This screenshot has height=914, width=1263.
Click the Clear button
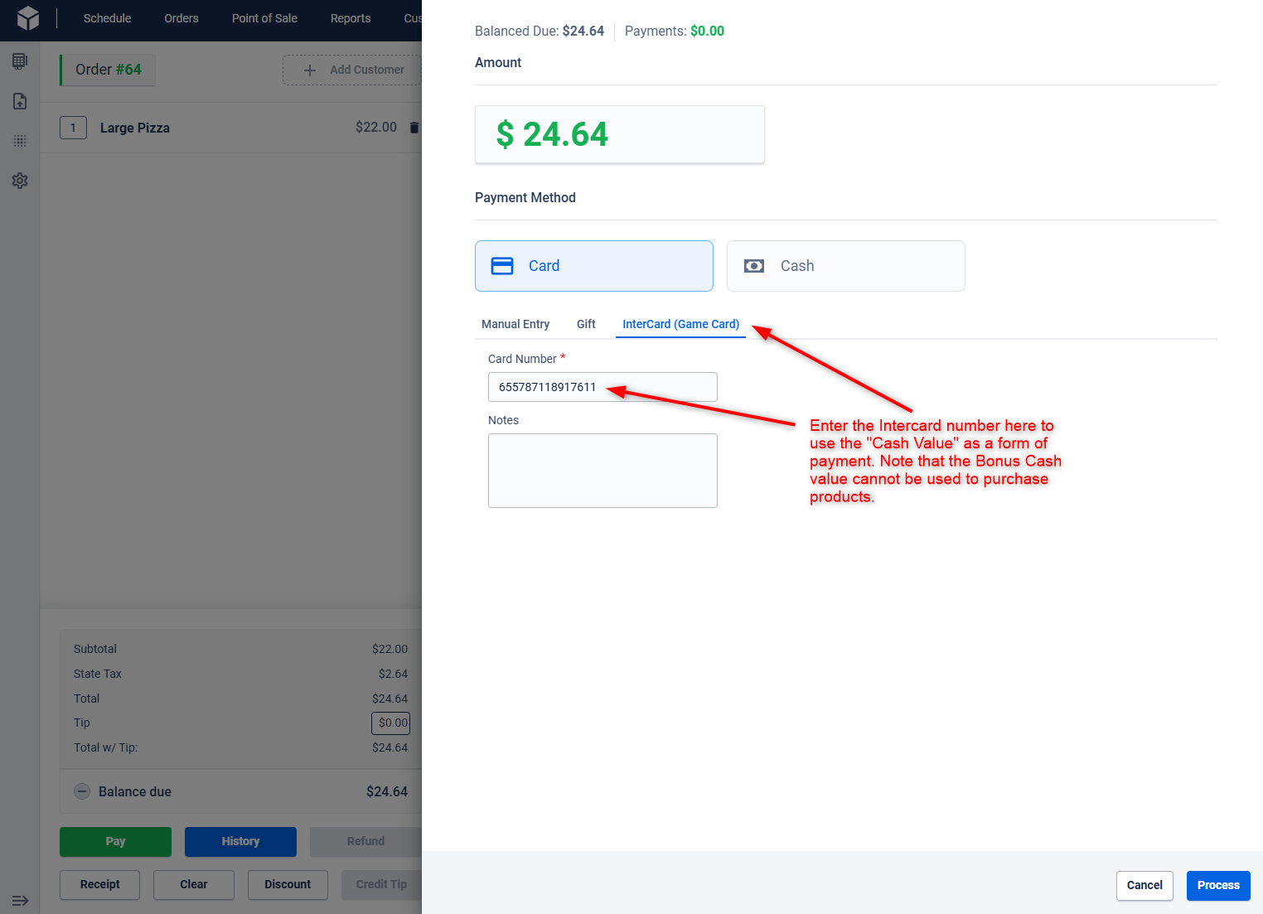194,884
